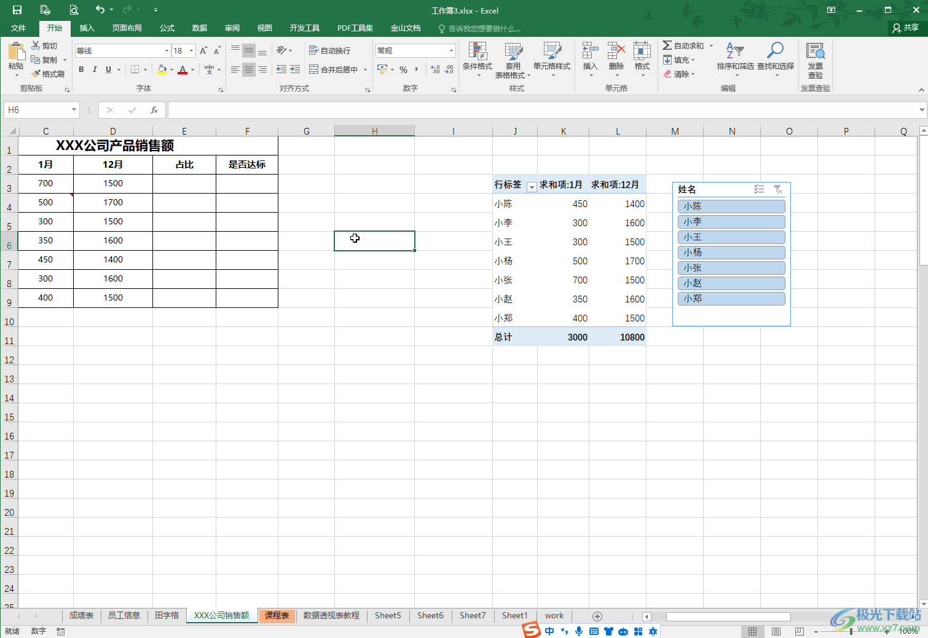Open the 数据透视表教程 sheet tab
This screenshot has width=928, height=638.
pos(331,615)
